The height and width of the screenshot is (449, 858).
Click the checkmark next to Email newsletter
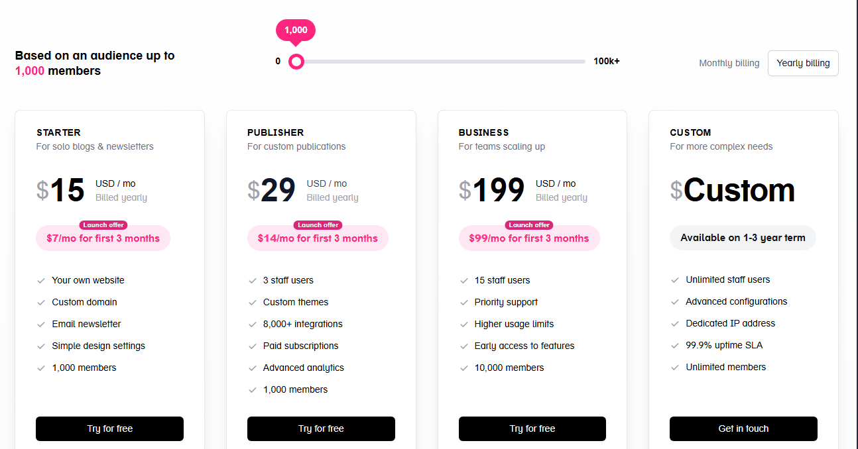click(x=41, y=324)
